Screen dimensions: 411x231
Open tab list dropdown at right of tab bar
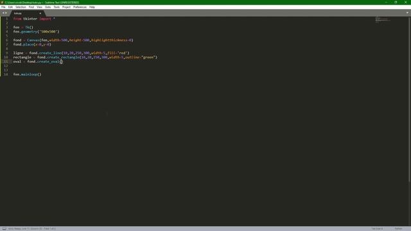[x=407, y=13]
